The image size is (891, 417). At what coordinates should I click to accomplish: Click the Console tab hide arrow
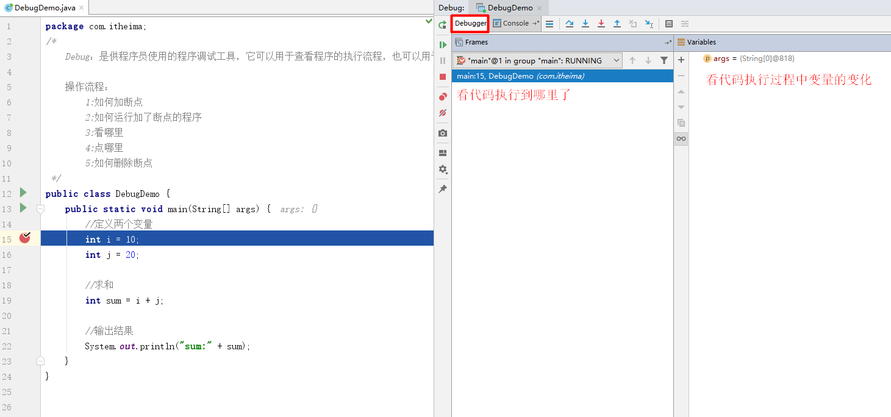[535, 23]
